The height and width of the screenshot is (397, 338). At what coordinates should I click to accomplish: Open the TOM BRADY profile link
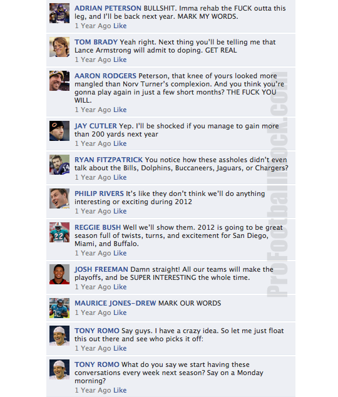[x=96, y=42]
